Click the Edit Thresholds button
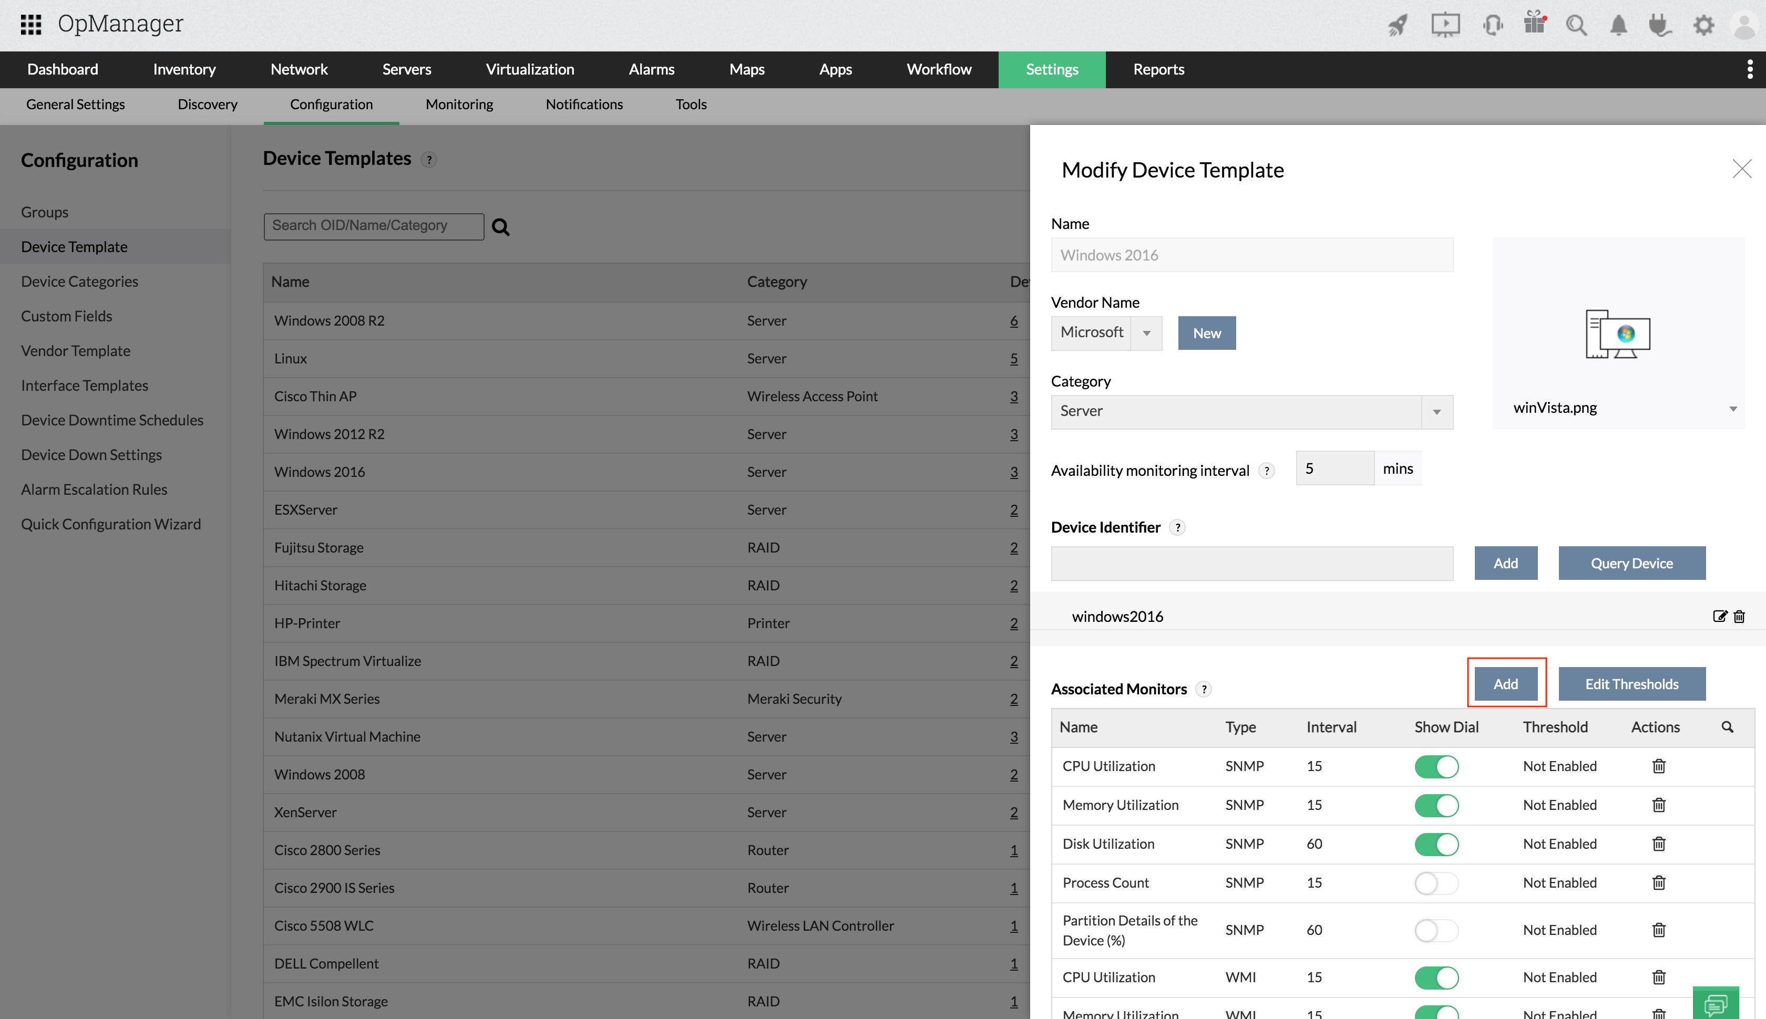 (x=1631, y=684)
